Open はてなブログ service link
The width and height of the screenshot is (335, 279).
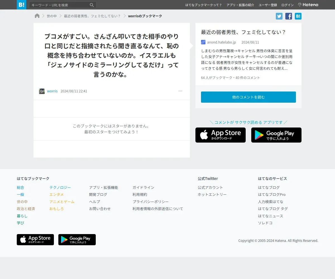coord(269,187)
